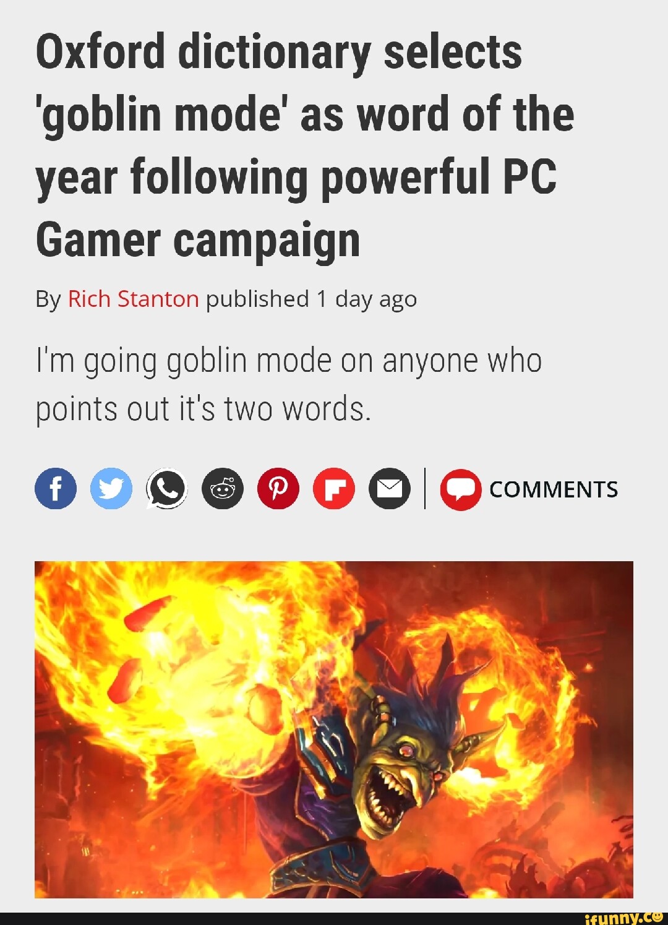The height and width of the screenshot is (925, 668).
Task: Tweet the article via the Twitter icon
Action: [x=111, y=489]
